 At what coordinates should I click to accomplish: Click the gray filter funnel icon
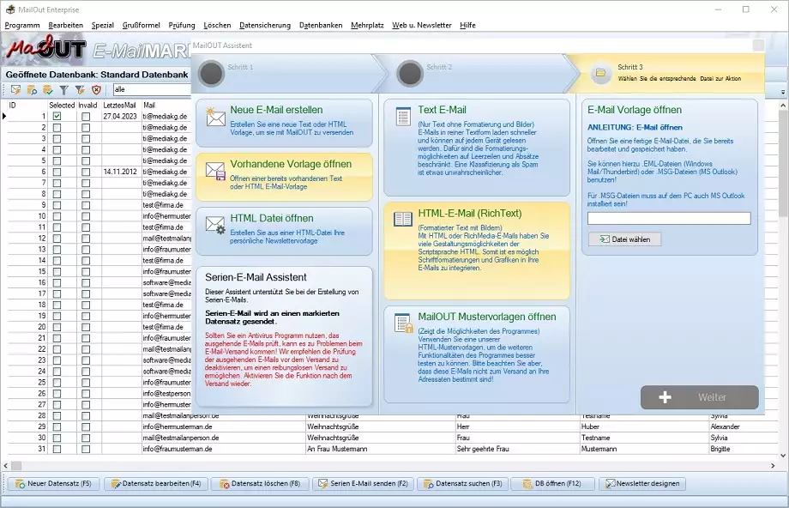pos(64,89)
